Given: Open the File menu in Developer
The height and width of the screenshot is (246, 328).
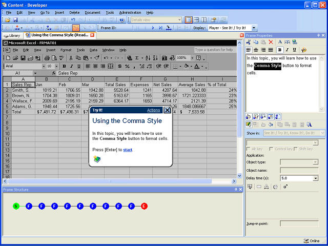Looking at the screenshot, I should tap(9, 12).
